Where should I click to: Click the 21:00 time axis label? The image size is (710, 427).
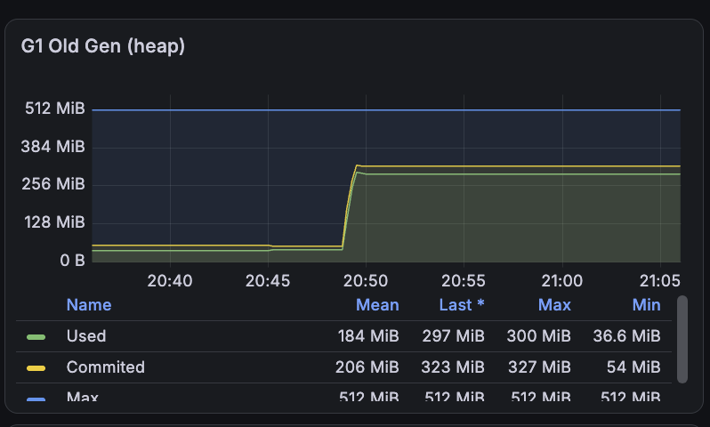(562, 281)
